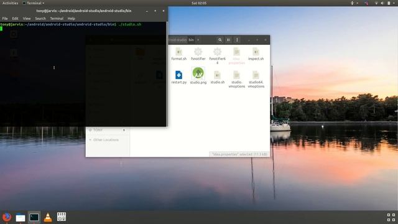This screenshot has width=398, height=224.
Task: Select the inspect.sh file
Action: point(256,54)
